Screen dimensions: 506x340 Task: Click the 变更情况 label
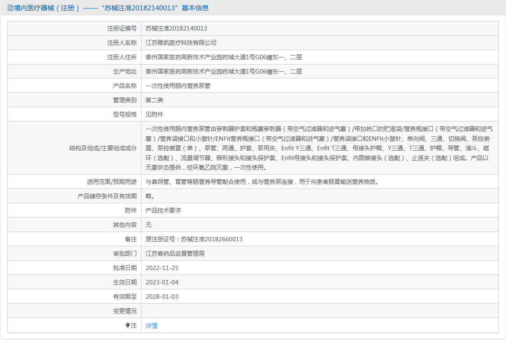[125, 311]
